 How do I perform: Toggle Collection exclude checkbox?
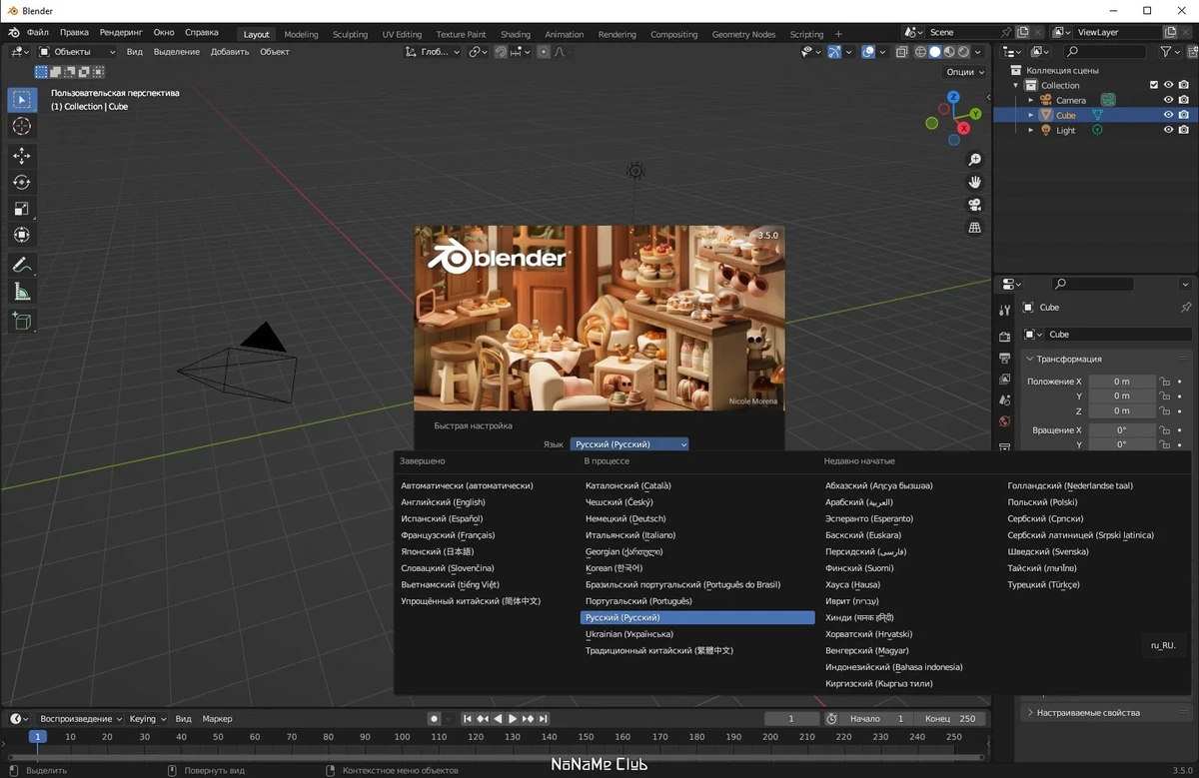[x=1154, y=85]
